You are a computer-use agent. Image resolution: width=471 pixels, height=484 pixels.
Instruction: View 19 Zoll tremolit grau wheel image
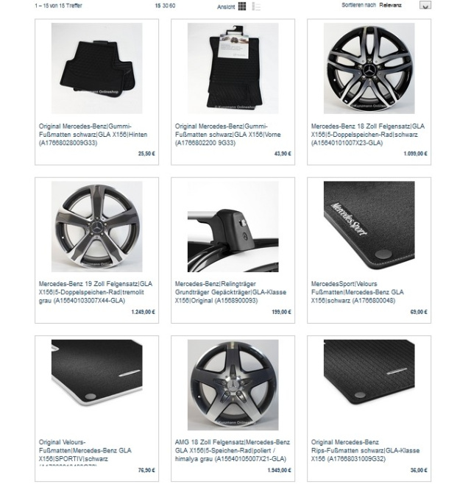[x=96, y=227]
